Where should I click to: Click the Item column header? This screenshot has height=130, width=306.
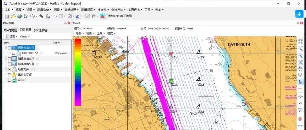click(28, 43)
